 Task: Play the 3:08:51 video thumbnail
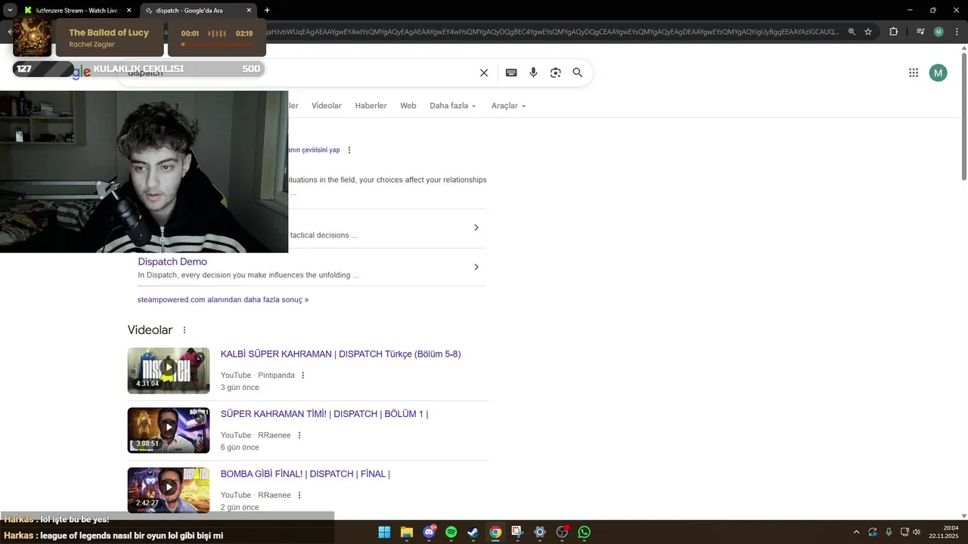[x=169, y=431]
